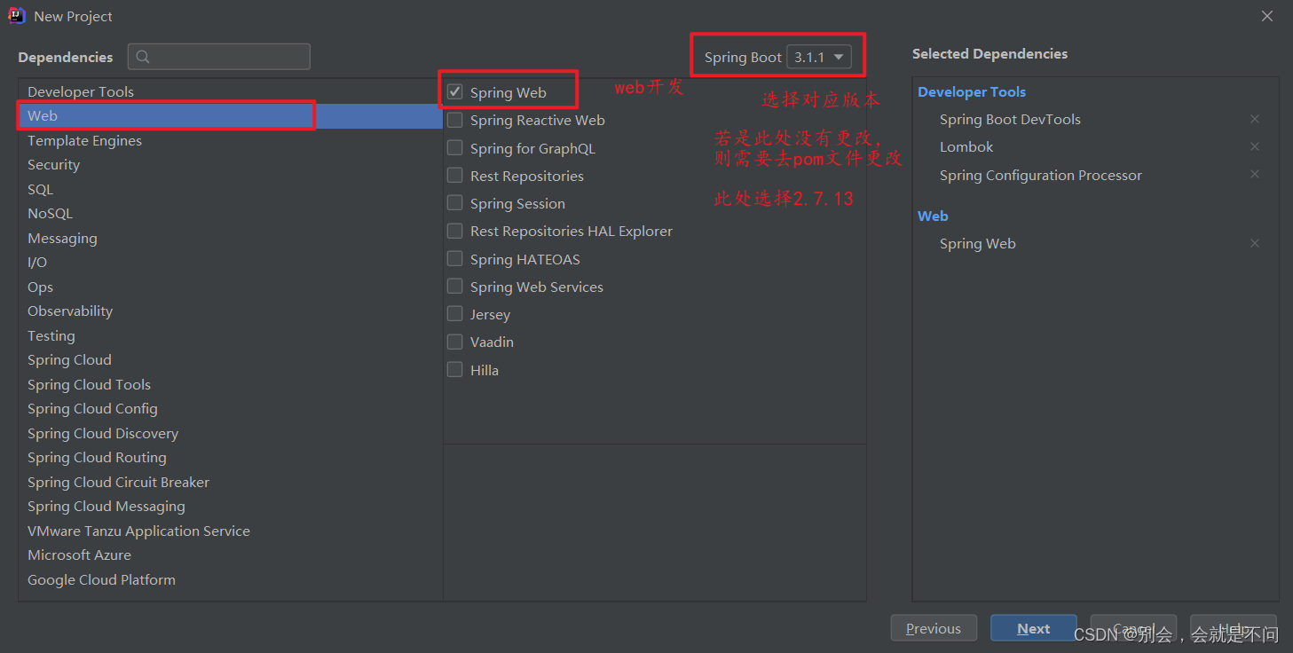Click Web heading in selected panel

point(933,216)
